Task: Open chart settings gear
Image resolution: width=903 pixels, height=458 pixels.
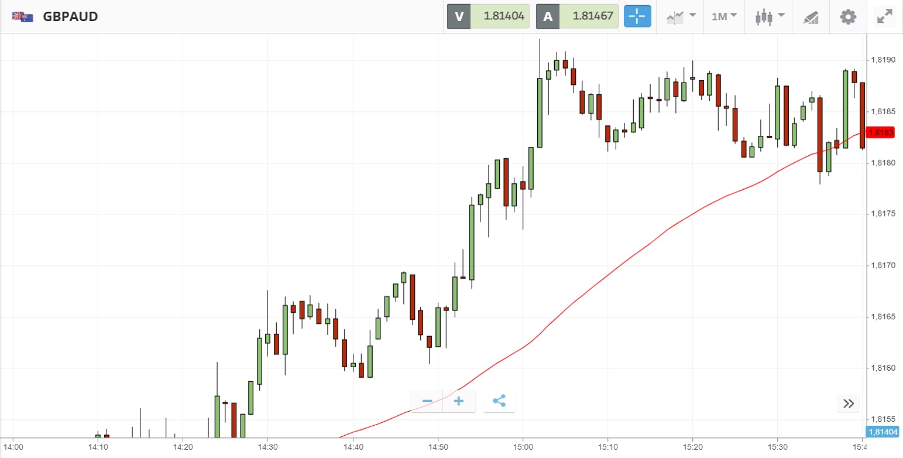Action: pyautogui.click(x=848, y=16)
